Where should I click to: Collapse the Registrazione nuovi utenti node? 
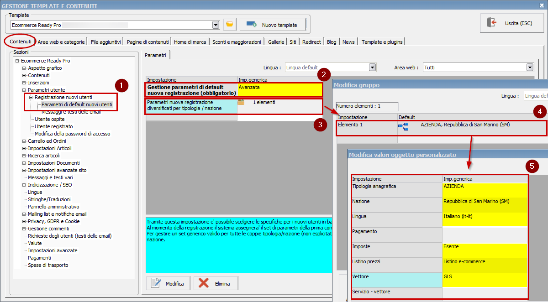pyautogui.click(x=31, y=97)
